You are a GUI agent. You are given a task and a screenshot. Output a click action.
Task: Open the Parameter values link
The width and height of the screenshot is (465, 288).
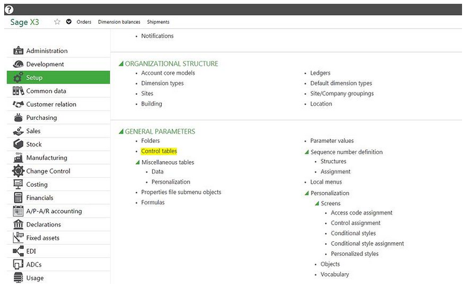(332, 141)
